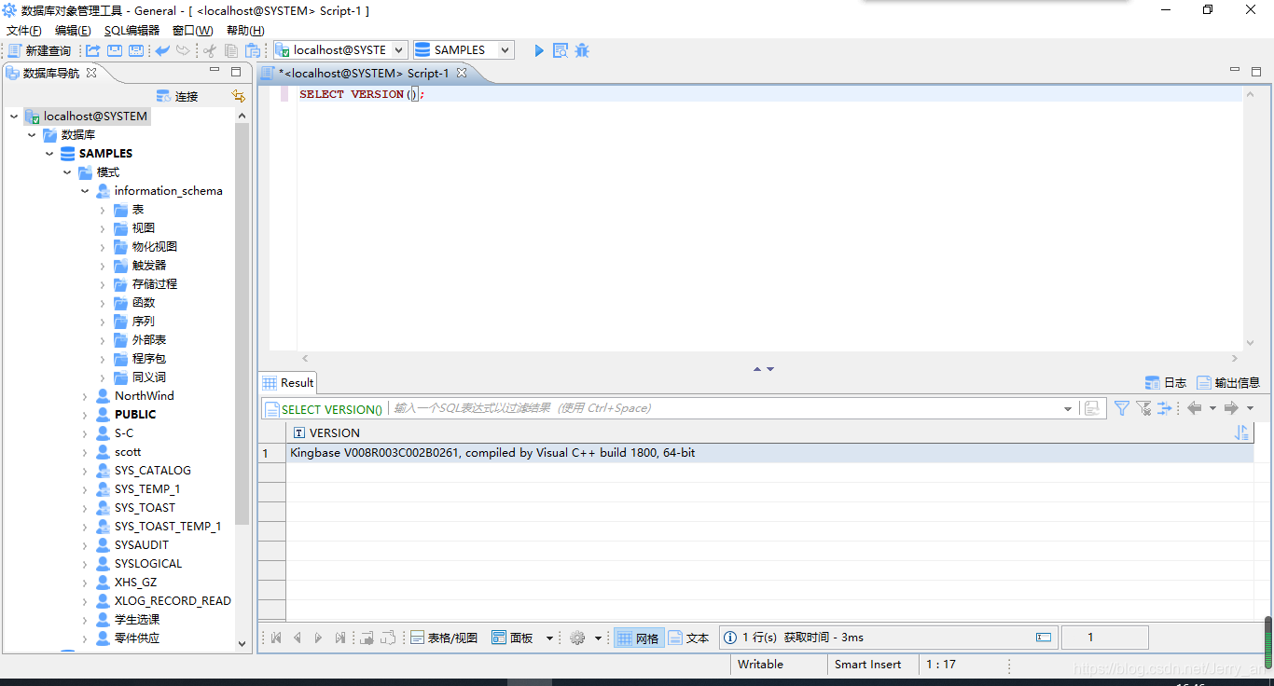
Task: Close the Script-1 editor tab
Action: (462, 73)
